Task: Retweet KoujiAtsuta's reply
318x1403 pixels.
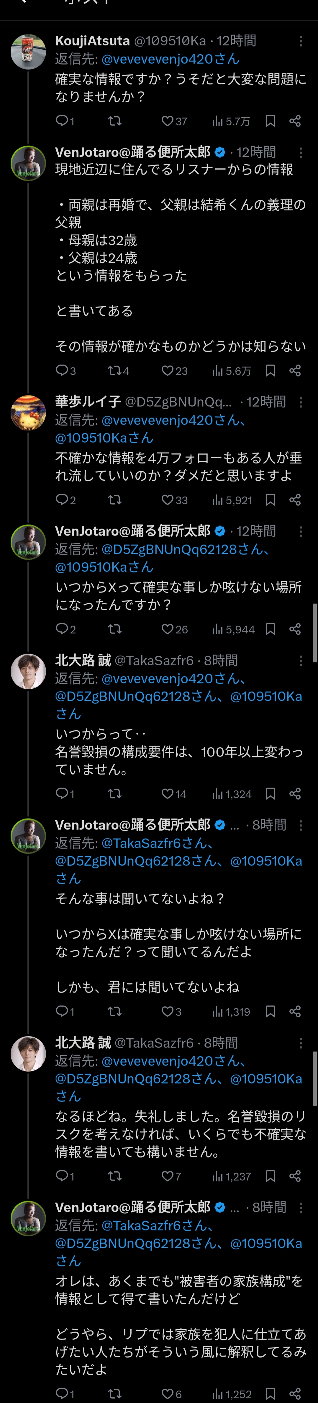Action: [114, 121]
